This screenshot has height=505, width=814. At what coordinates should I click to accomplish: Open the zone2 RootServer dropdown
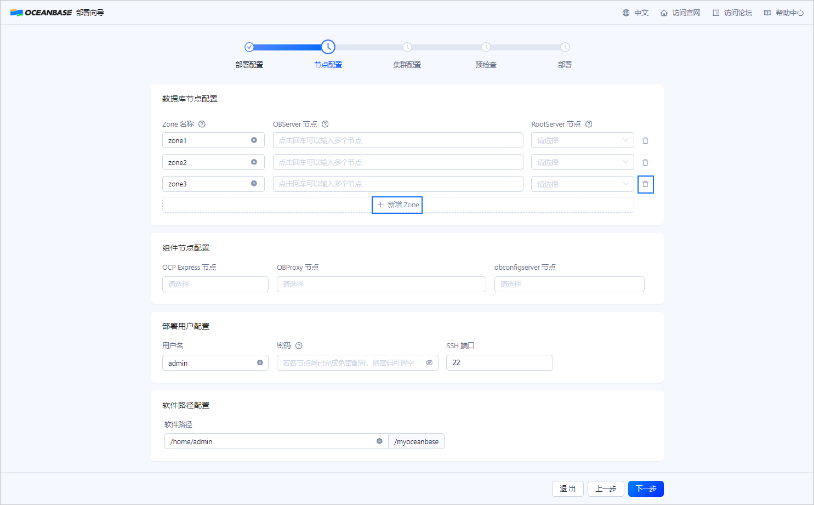[582, 162]
